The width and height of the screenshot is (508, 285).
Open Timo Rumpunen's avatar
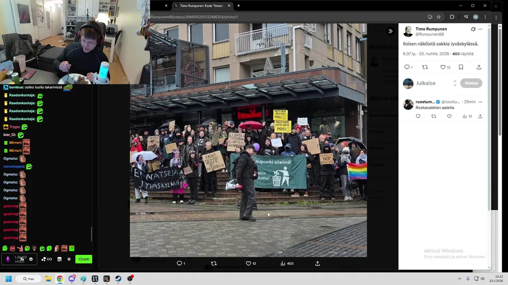[x=408, y=32]
